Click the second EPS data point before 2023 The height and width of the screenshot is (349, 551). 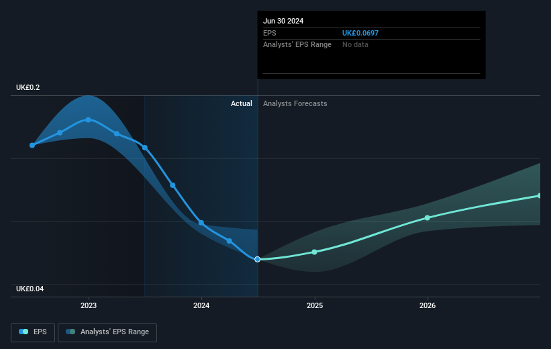point(60,133)
